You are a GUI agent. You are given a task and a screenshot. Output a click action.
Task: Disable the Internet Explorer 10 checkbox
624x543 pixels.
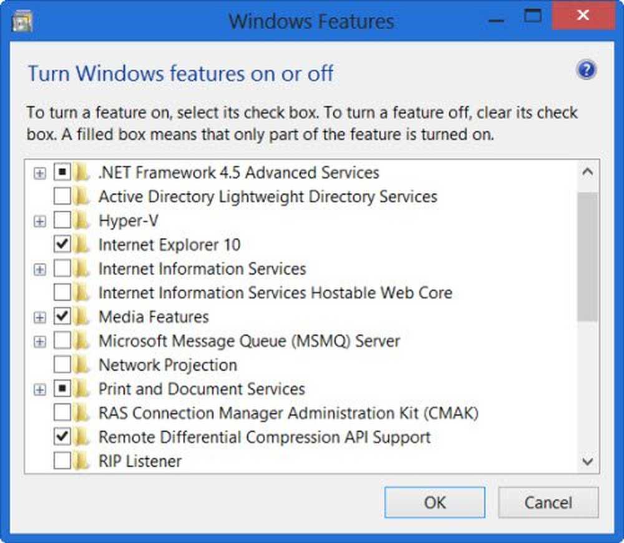[62, 245]
